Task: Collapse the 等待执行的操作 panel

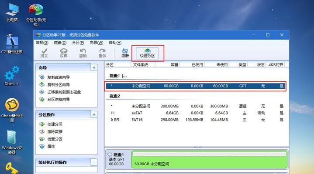Action: coord(94,162)
